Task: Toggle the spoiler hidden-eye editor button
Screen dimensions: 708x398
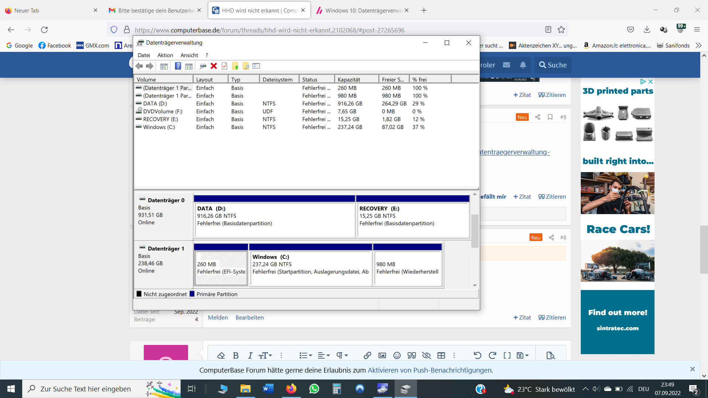Action: click(x=426, y=355)
